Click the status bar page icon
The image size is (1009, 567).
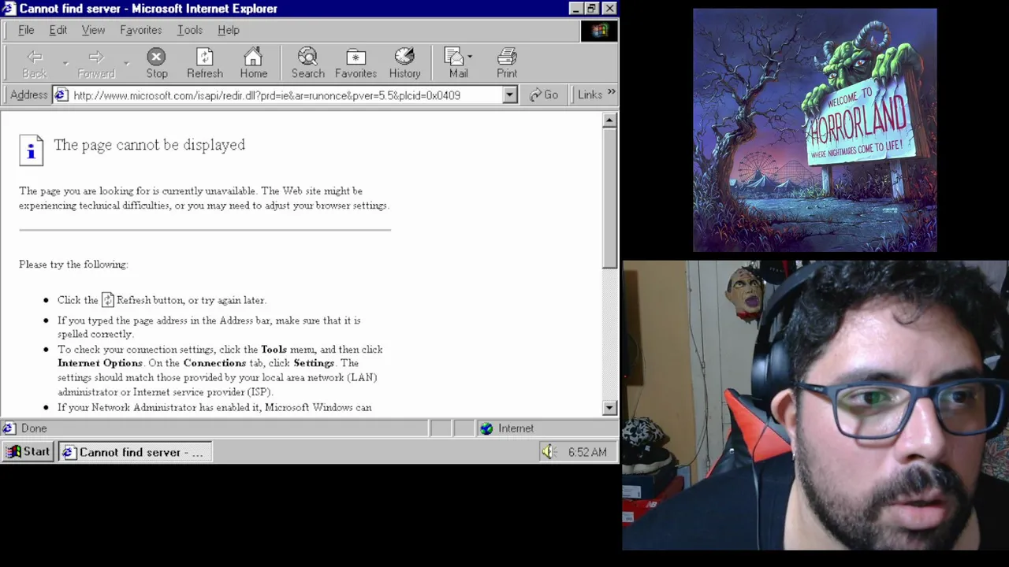coord(9,428)
